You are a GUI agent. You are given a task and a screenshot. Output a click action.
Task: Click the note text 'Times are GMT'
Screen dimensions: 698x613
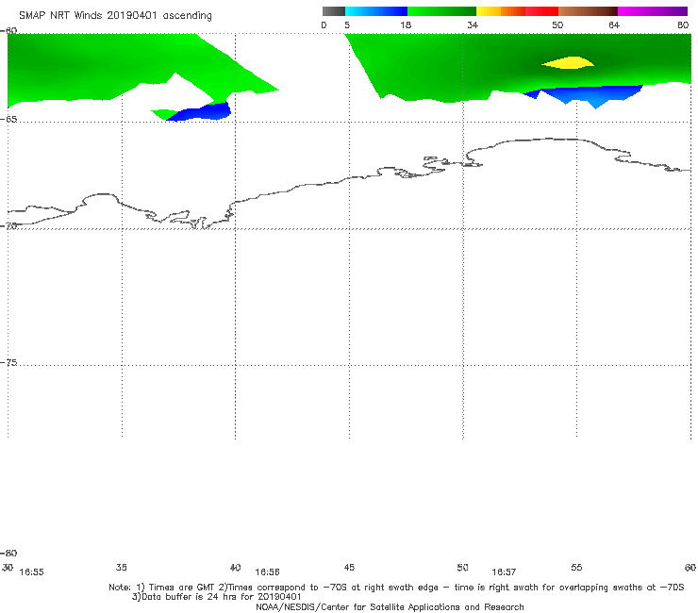[182, 588]
